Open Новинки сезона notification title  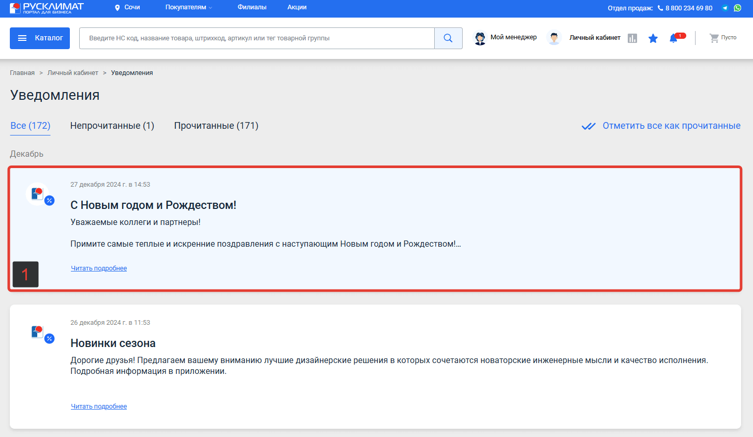pyautogui.click(x=113, y=343)
